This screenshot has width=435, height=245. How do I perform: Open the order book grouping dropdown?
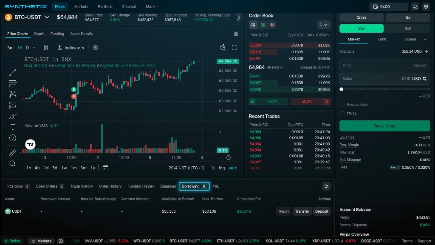pos(324,25)
